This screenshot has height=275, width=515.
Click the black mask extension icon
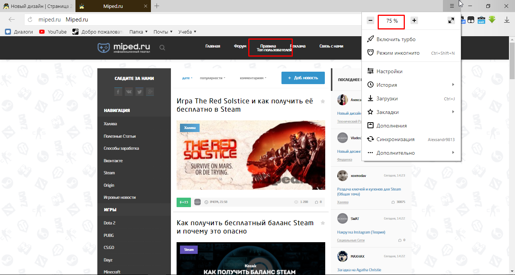pos(471,20)
